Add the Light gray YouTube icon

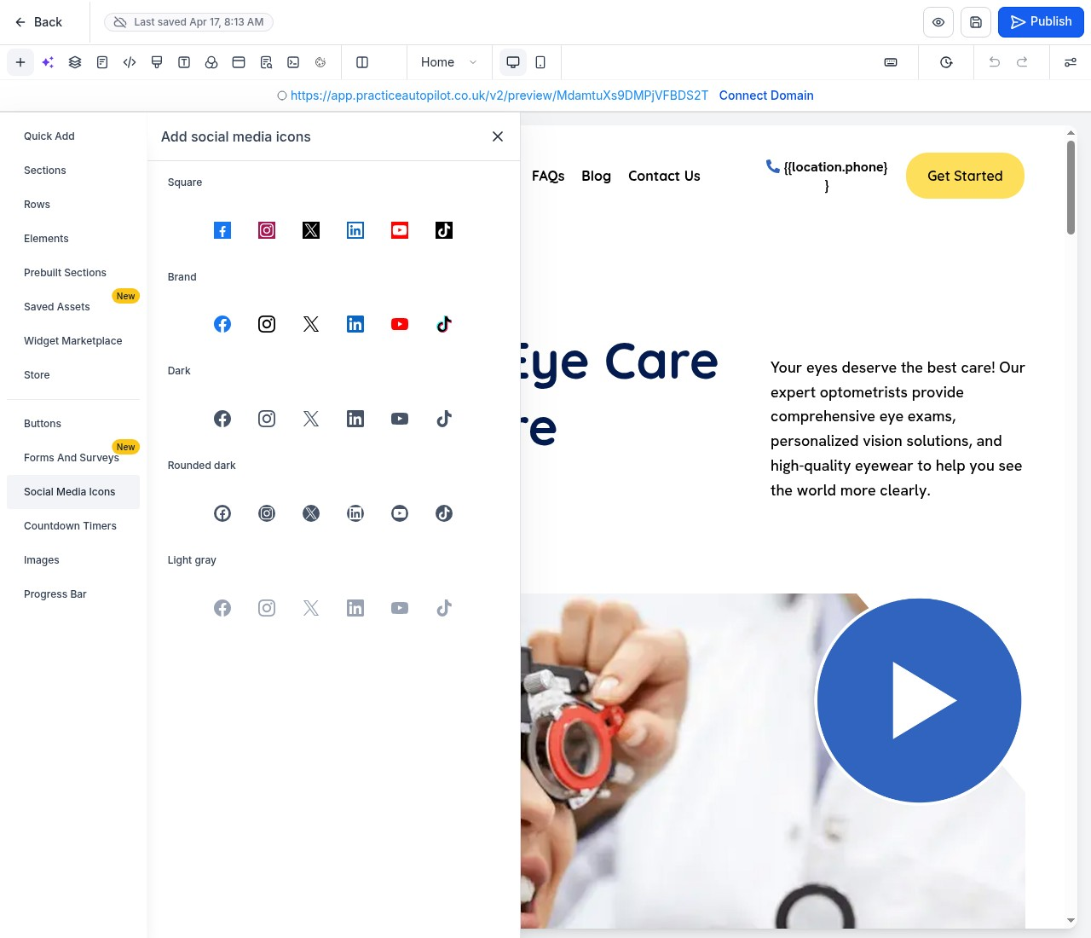click(400, 608)
